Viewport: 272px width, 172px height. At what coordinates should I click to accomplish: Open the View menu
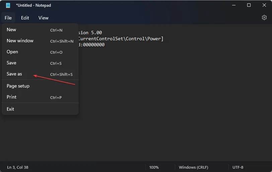click(43, 18)
